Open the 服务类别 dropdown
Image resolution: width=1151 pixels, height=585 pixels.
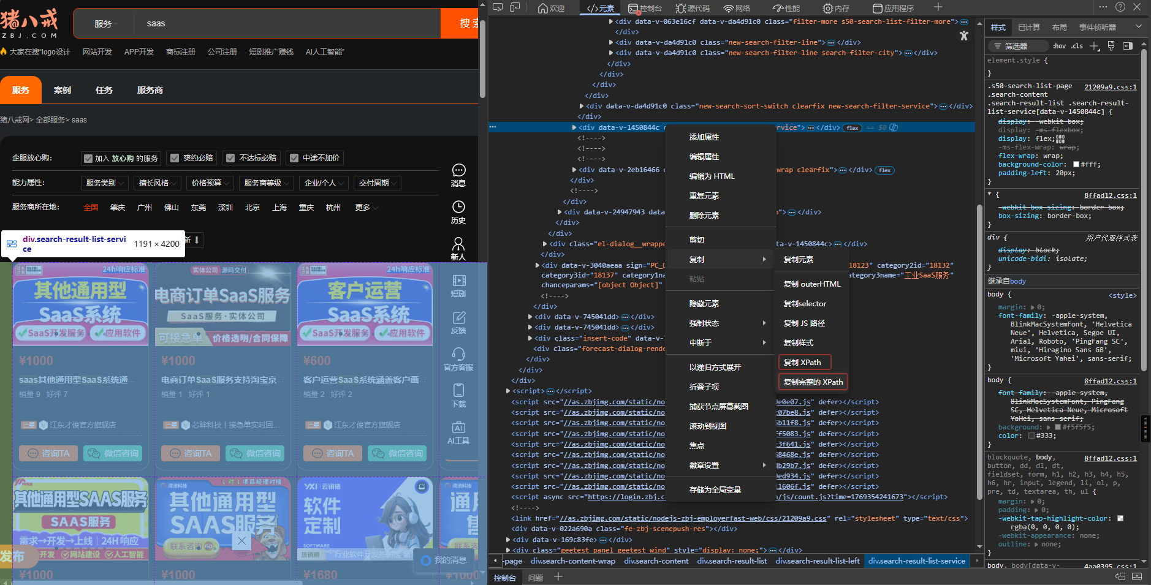[x=105, y=183]
